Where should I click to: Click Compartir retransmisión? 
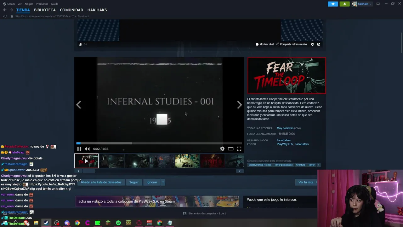click(291, 44)
